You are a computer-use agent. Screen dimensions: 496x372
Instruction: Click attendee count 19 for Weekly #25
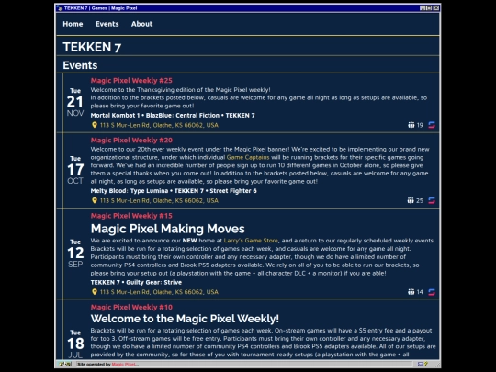(420, 125)
